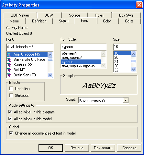
Task: Switch to the UDP Values tab
Action: click(x=20, y=15)
